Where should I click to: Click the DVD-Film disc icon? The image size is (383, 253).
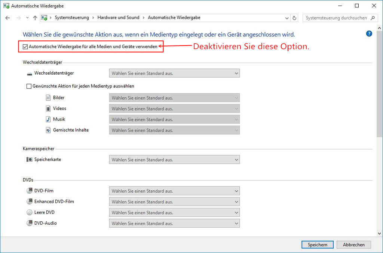[x=30, y=191]
